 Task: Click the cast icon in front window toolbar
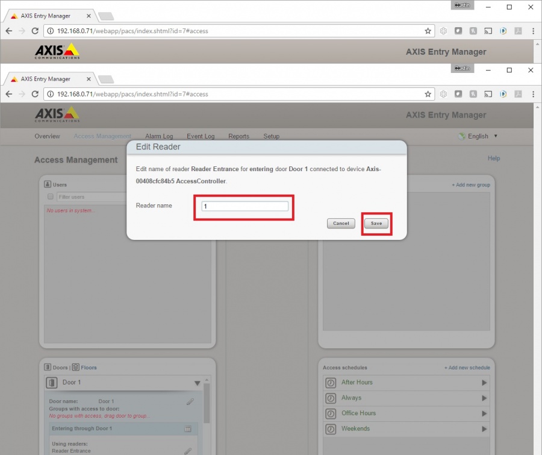pos(488,94)
